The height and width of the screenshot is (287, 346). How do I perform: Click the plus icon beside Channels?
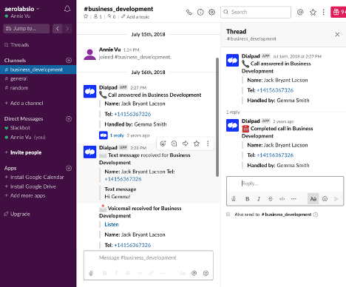click(x=69, y=60)
